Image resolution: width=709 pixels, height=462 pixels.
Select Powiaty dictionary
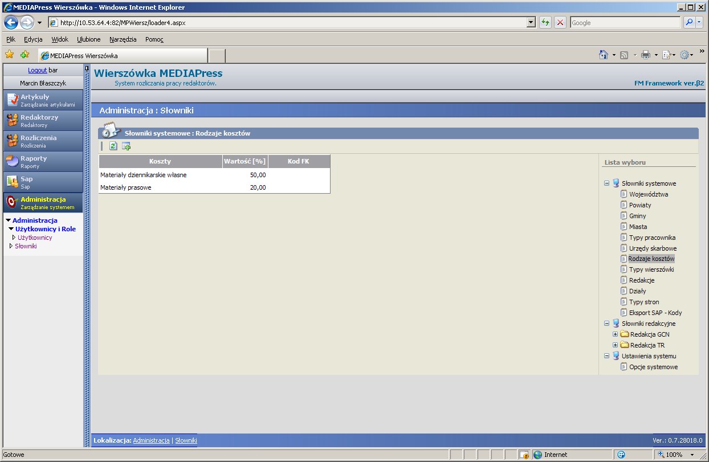click(640, 205)
